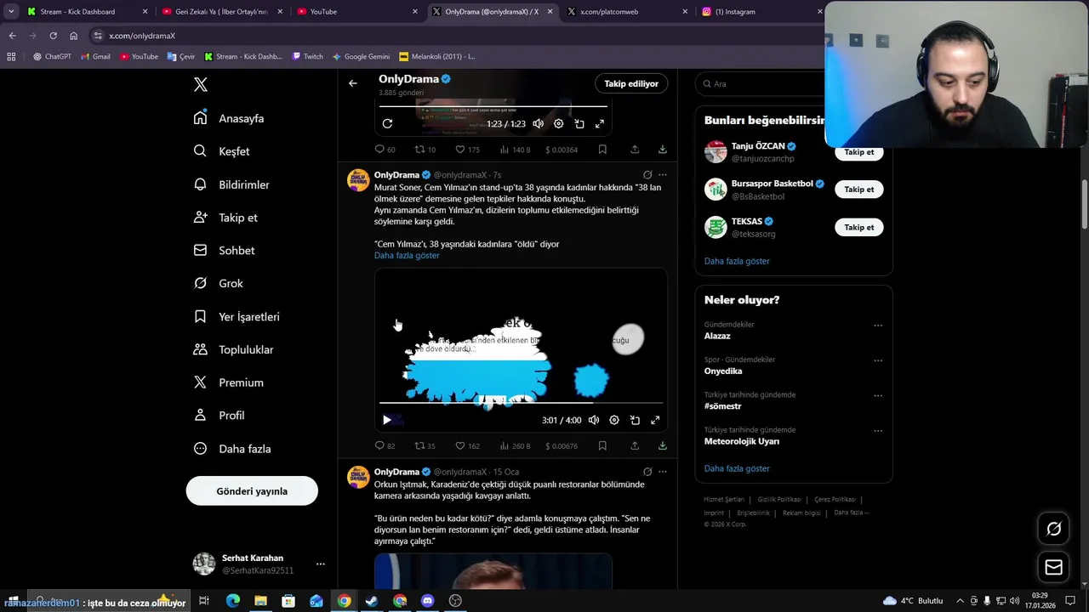Reply to post with 82 comments
This screenshot has height=612, width=1089.
tap(385, 446)
